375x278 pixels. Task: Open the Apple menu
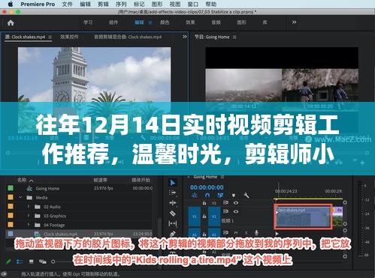coord(11,4)
